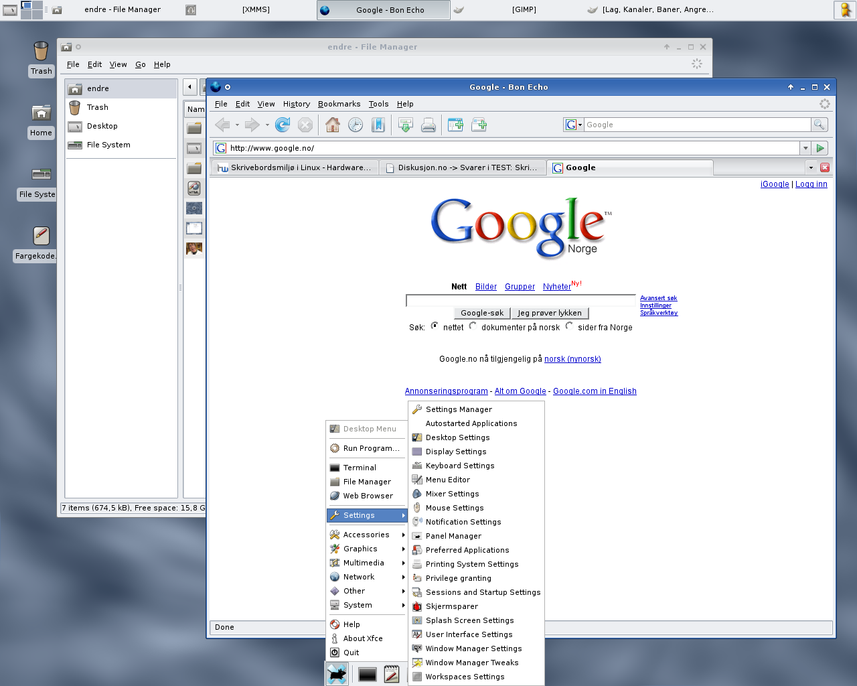857x686 pixels.
Task: Click the Google-søk button
Action: click(482, 313)
